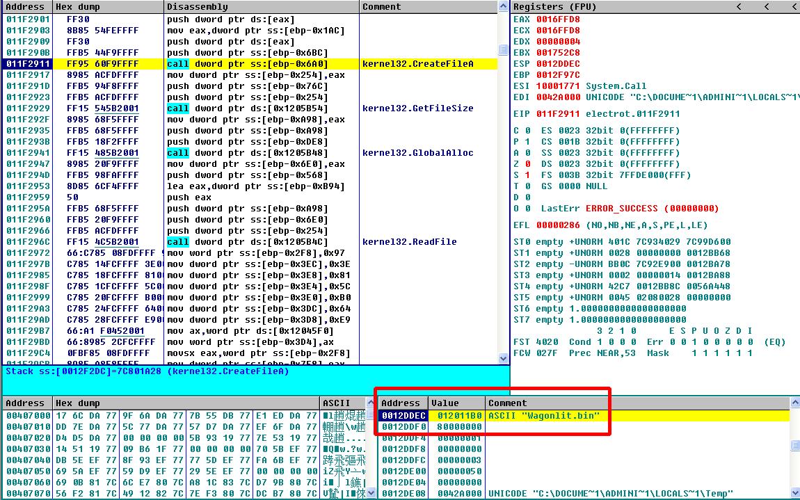Image resolution: width=800 pixels, height=500 pixels.
Task: Select stack entry 0012DDFC value 00000003
Action: click(584, 460)
